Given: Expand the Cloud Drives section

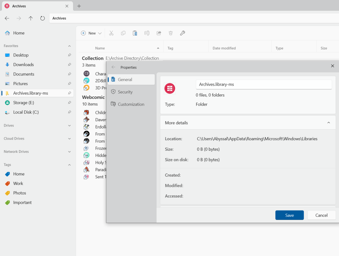Looking at the screenshot, I should point(70,139).
